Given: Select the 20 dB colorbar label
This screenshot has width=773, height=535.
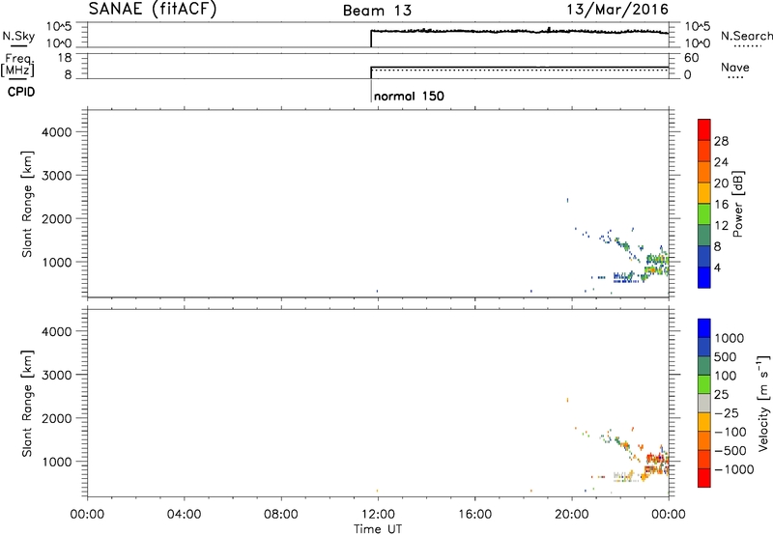Looking at the screenshot, I should [x=721, y=183].
